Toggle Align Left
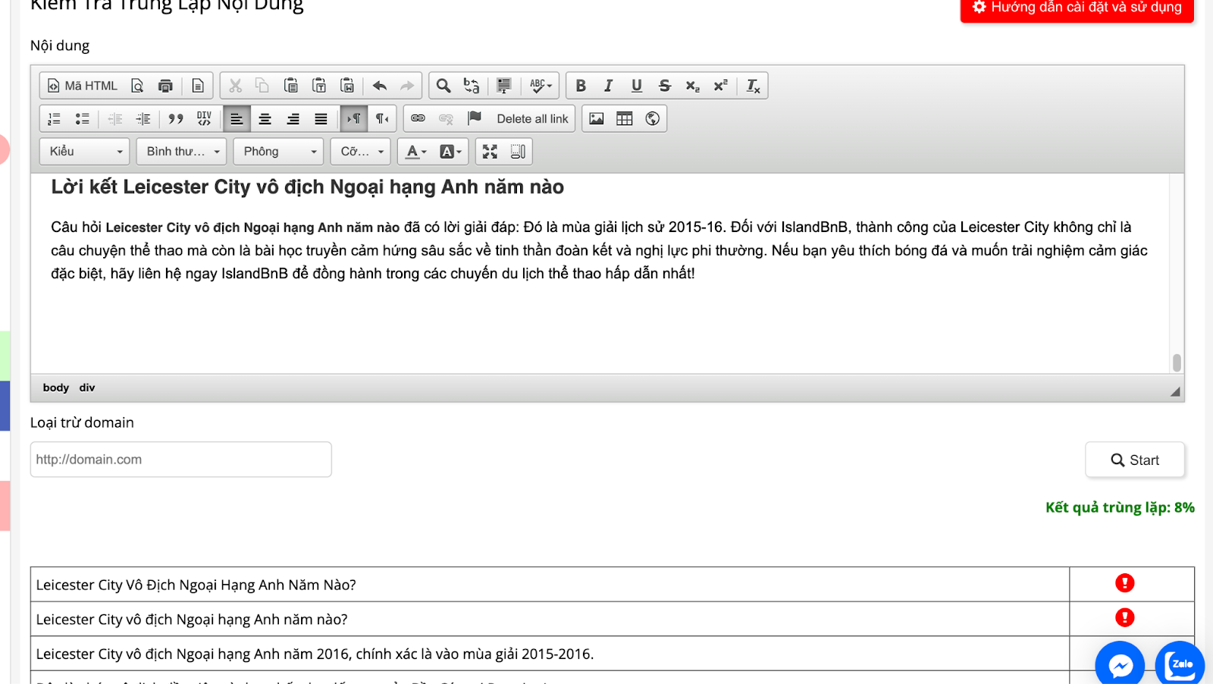Image resolution: width=1213 pixels, height=684 pixels. click(237, 118)
